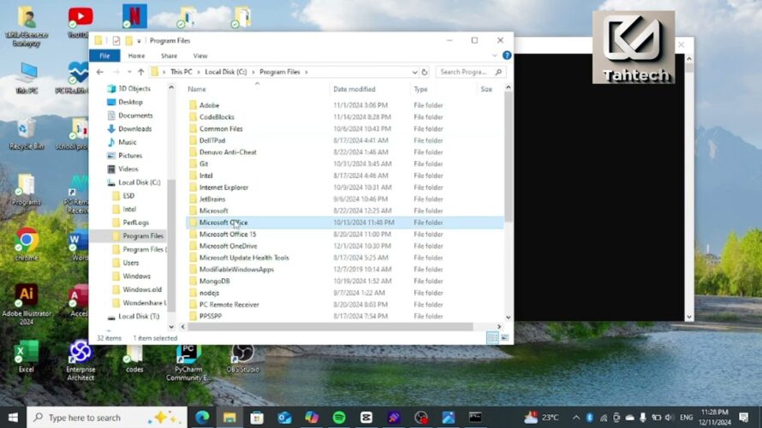
Task: Open the File ribbon tab
Action: pos(104,56)
